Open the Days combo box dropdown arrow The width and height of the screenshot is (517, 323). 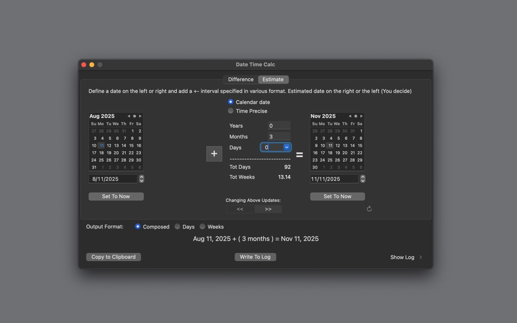(x=286, y=147)
